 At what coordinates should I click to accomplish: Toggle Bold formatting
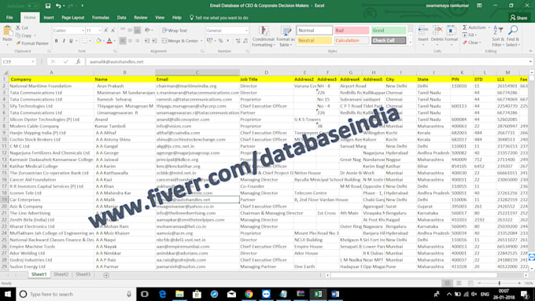click(57, 41)
